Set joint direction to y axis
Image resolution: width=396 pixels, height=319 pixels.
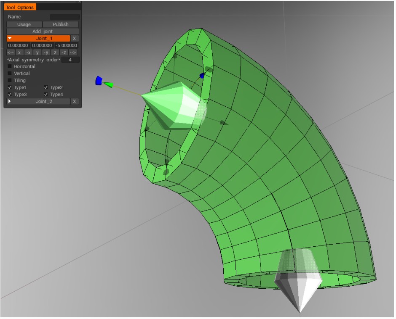click(x=37, y=53)
